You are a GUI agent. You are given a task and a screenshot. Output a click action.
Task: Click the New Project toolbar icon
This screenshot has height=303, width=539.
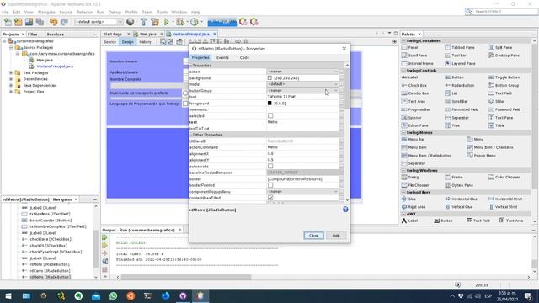(19, 22)
